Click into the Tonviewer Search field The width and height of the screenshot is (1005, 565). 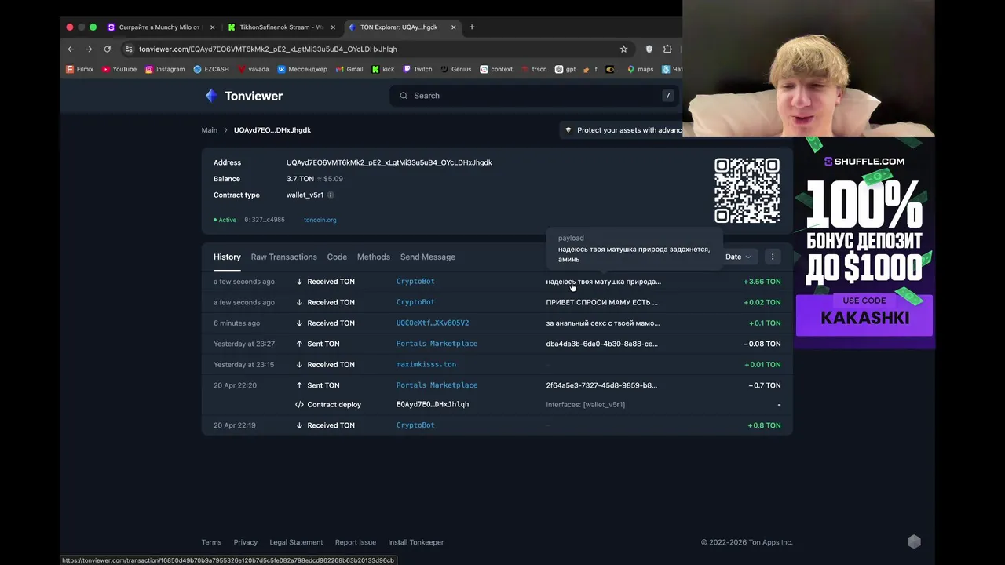point(535,96)
